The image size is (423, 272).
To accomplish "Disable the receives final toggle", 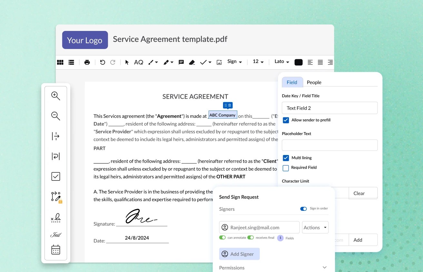I will 251,238.
